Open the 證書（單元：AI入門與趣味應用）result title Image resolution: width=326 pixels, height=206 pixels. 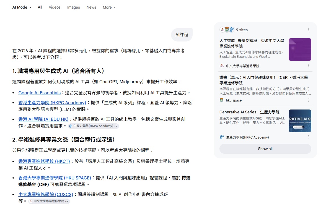click(x=263, y=80)
